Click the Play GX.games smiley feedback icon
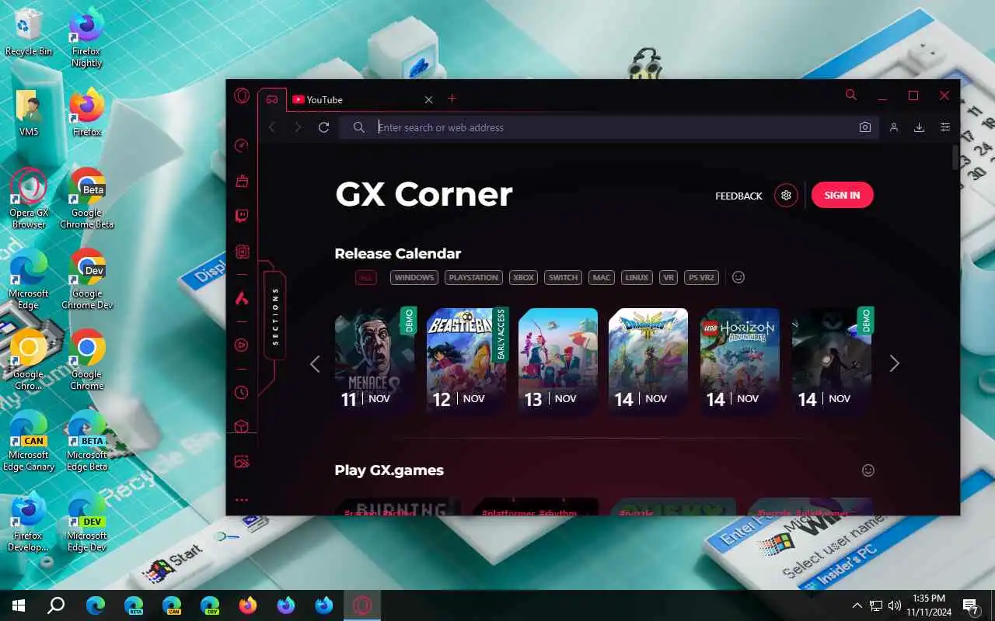This screenshot has height=621, width=995. point(868,470)
